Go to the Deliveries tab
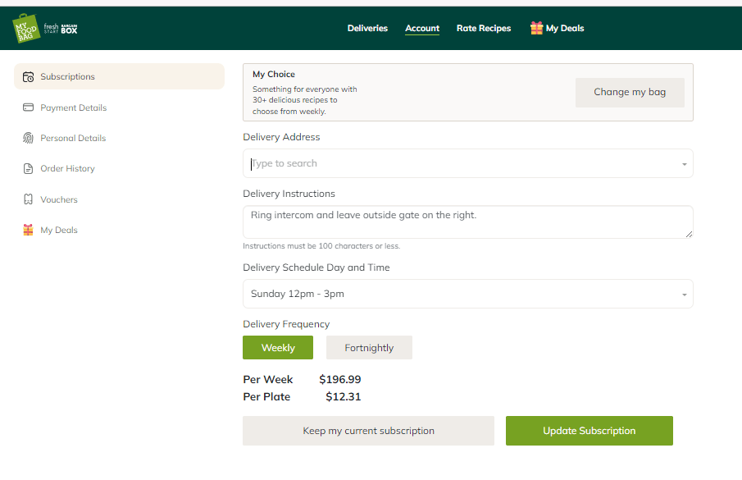 [367, 28]
